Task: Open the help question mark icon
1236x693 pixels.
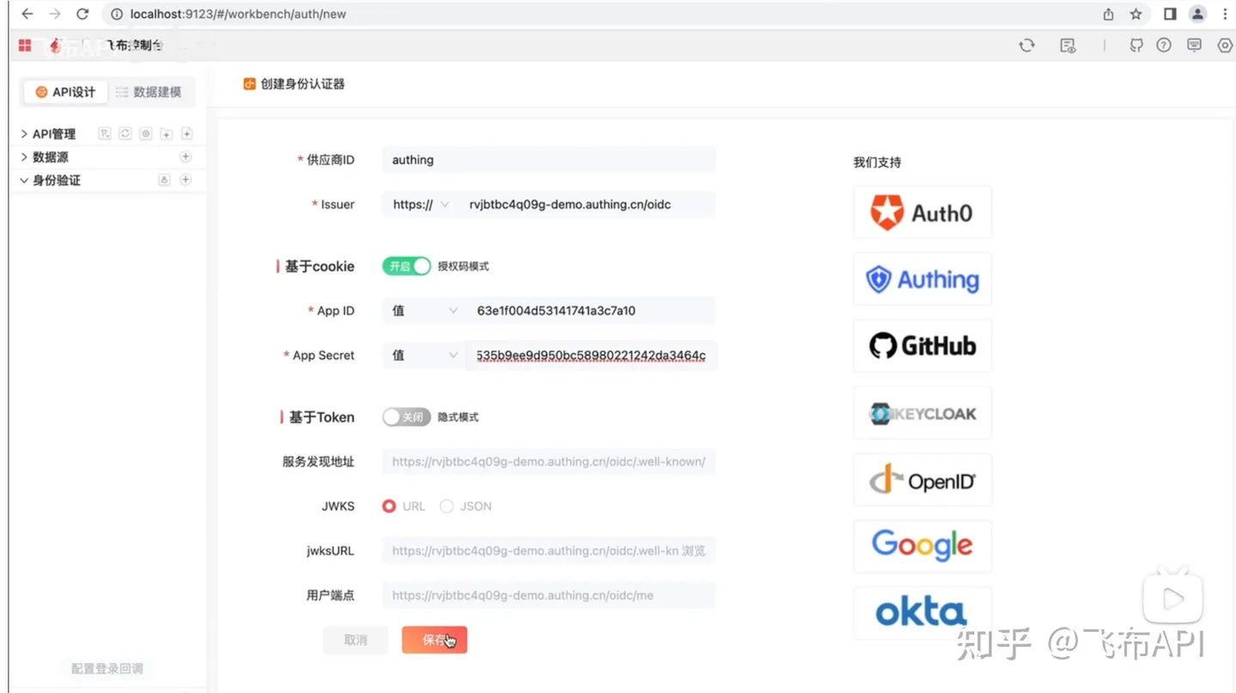Action: tap(1164, 46)
